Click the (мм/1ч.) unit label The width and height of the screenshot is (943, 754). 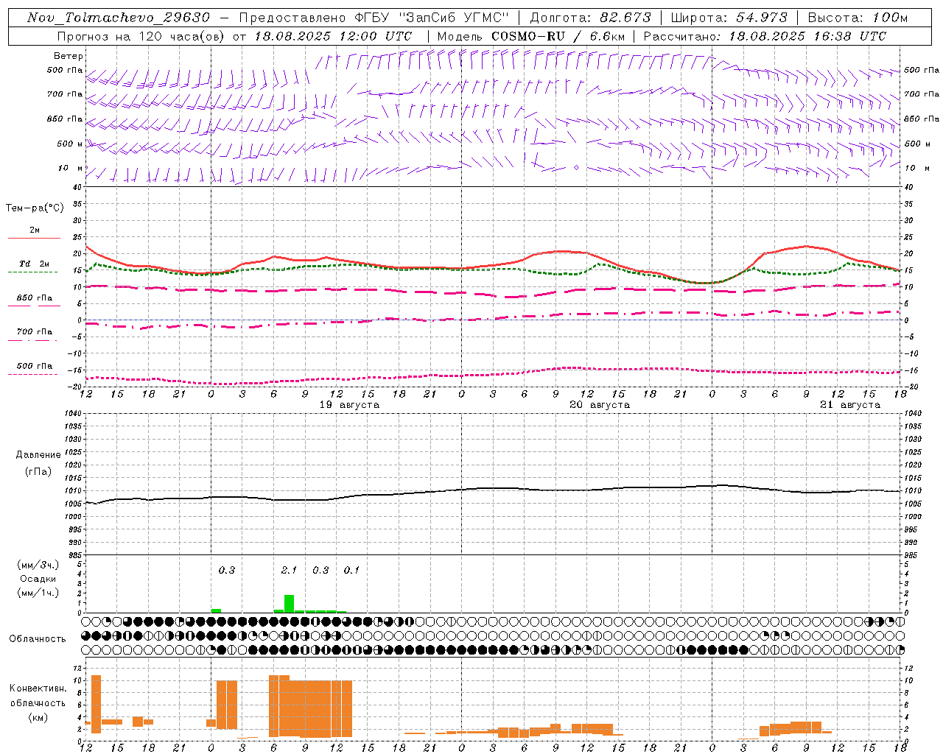pyautogui.click(x=38, y=593)
